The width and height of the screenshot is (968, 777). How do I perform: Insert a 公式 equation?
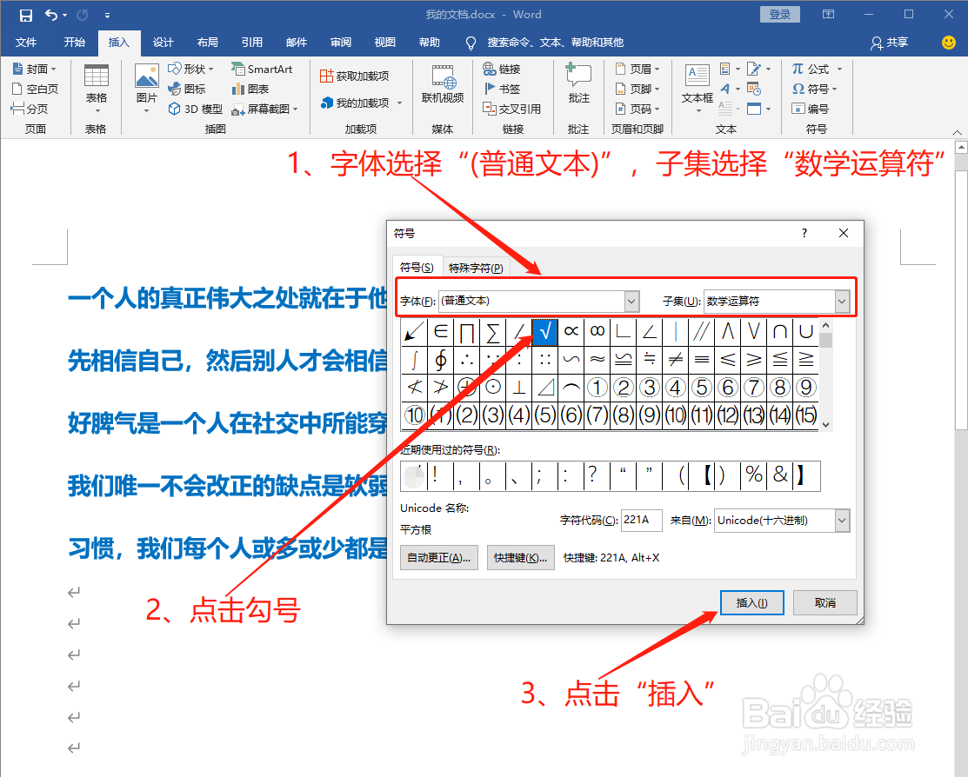tap(817, 69)
